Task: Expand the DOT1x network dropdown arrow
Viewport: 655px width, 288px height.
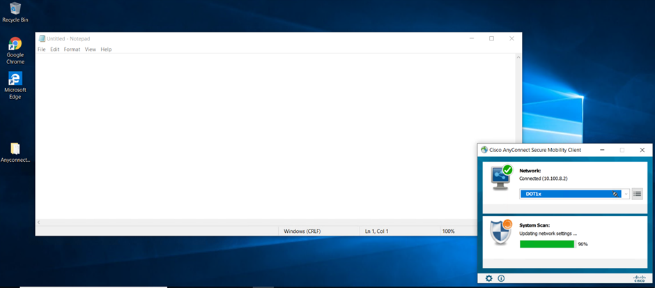Action: coord(626,194)
